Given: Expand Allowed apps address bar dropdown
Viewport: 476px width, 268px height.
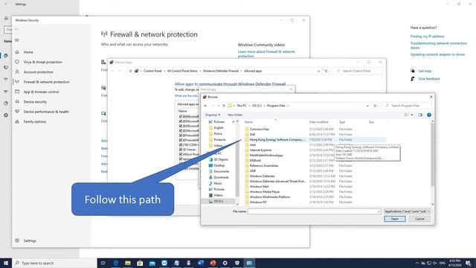Looking at the screenshot, I should (x=318, y=71).
